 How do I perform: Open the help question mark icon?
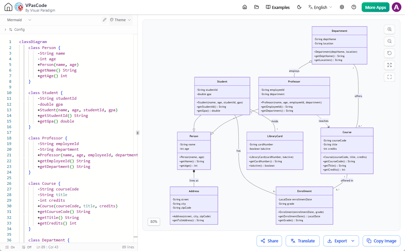click(x=354, y=7)
